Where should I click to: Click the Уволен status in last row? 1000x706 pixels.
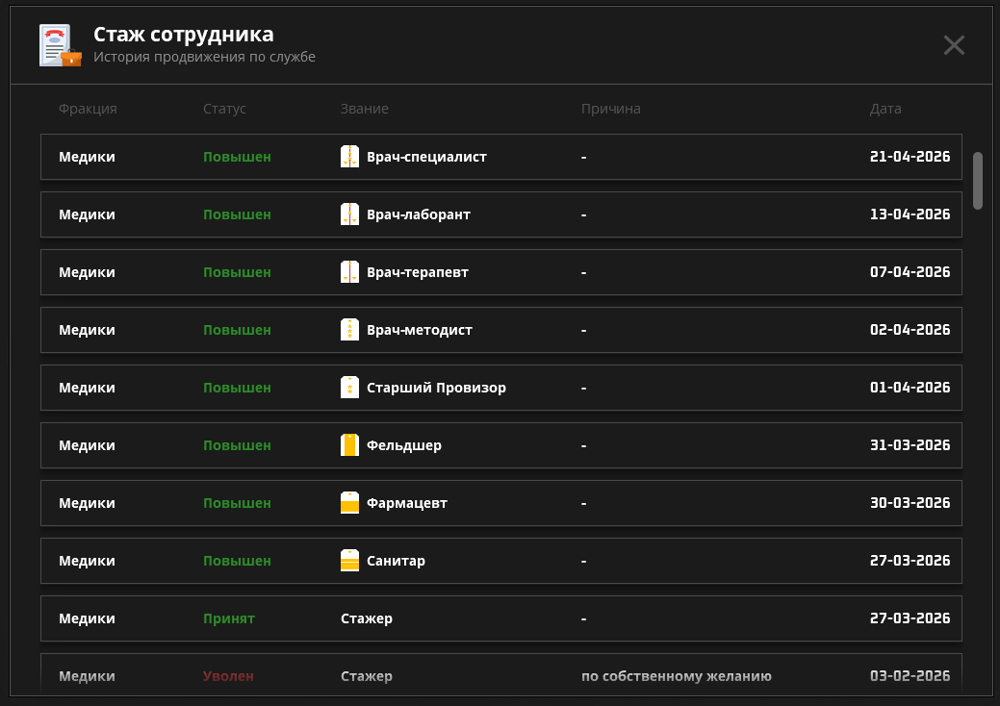click(228, 676)
